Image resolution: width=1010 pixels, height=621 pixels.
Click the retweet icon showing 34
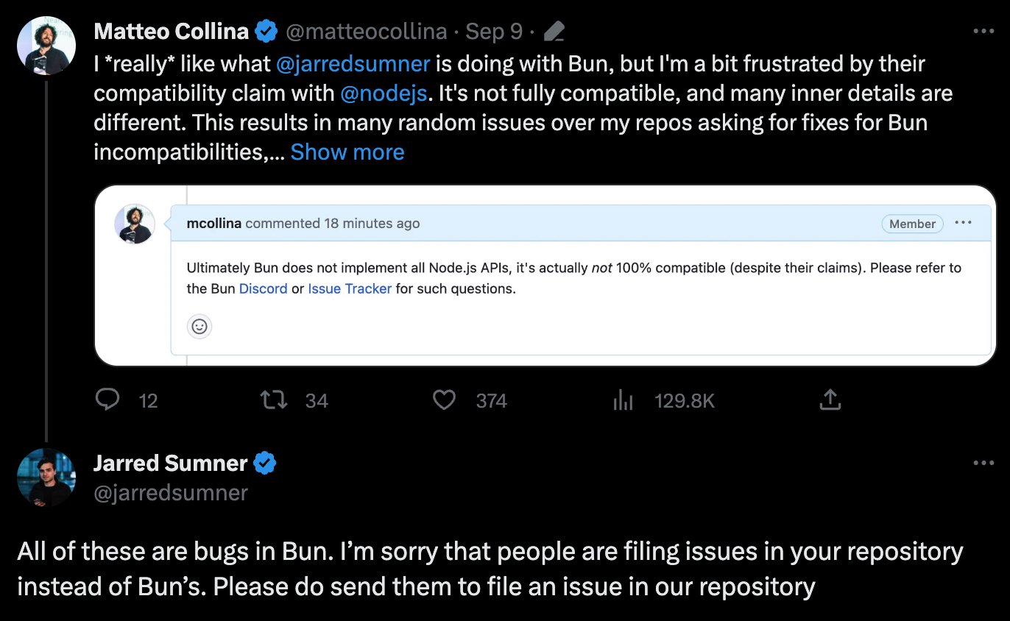(x=273, y=400)
